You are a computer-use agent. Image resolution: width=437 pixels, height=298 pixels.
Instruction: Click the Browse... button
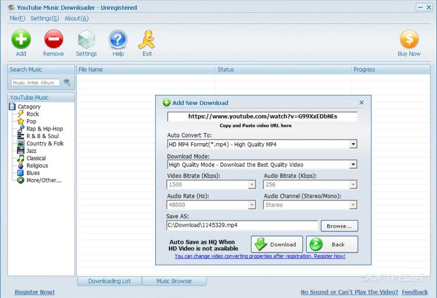(339, 226)
